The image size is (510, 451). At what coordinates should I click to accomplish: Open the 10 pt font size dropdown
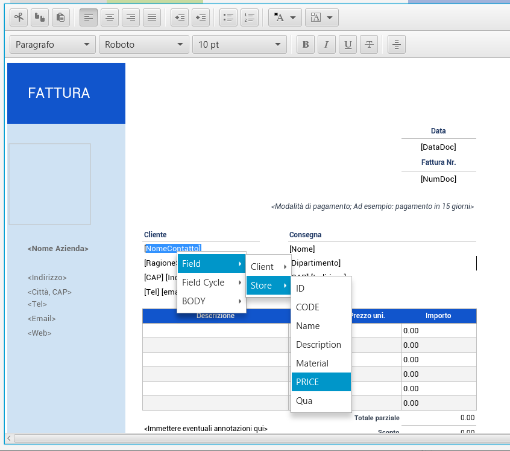point(239,45)
